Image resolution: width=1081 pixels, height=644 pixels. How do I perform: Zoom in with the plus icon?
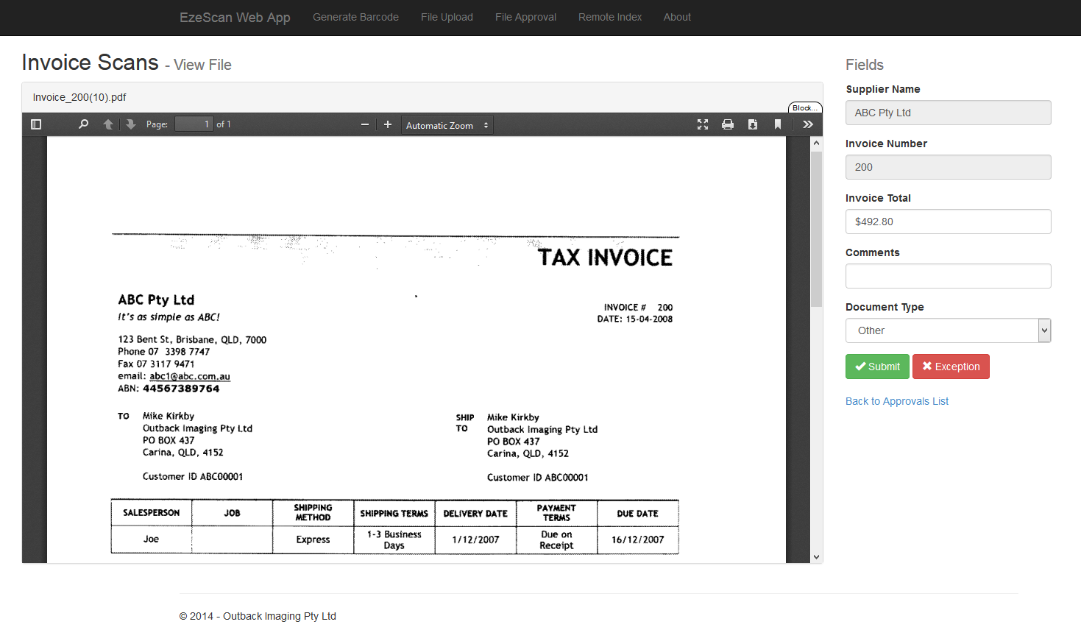tap(388, 124)
